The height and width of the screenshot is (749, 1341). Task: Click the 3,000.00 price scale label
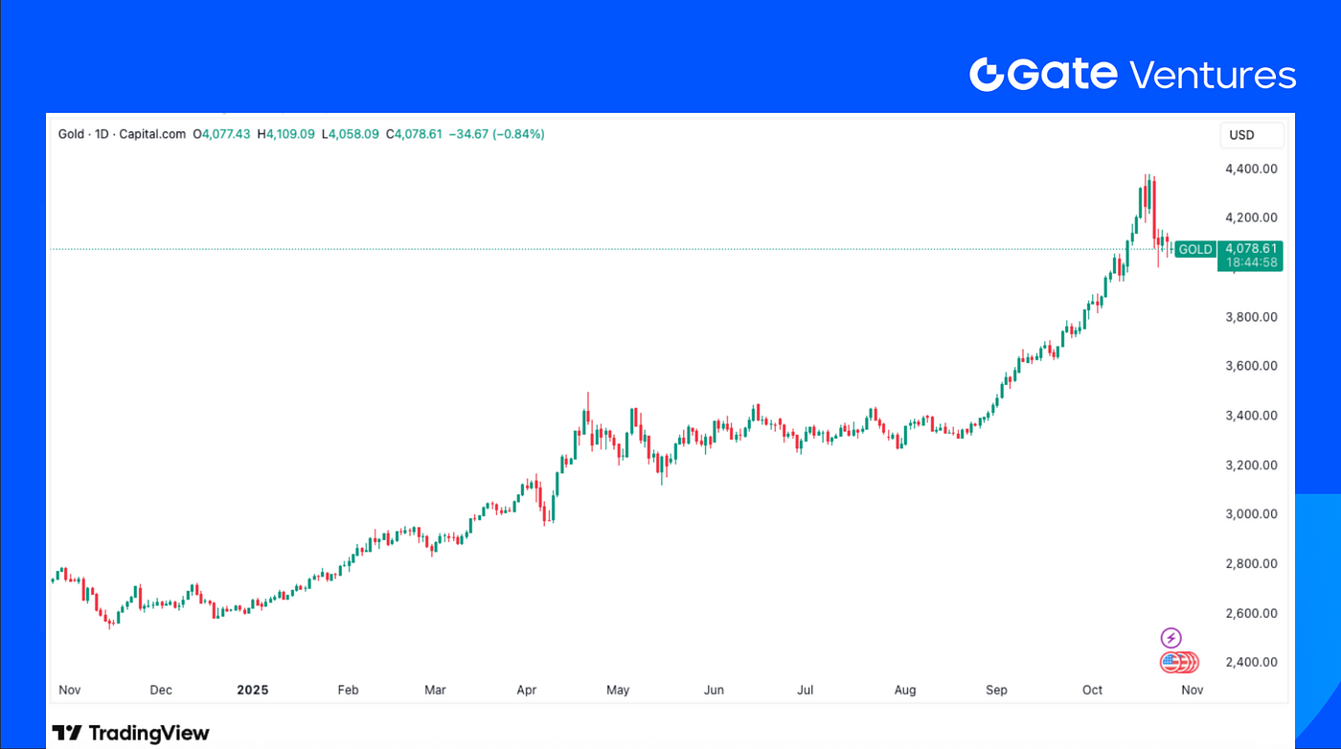(1251, 514)
